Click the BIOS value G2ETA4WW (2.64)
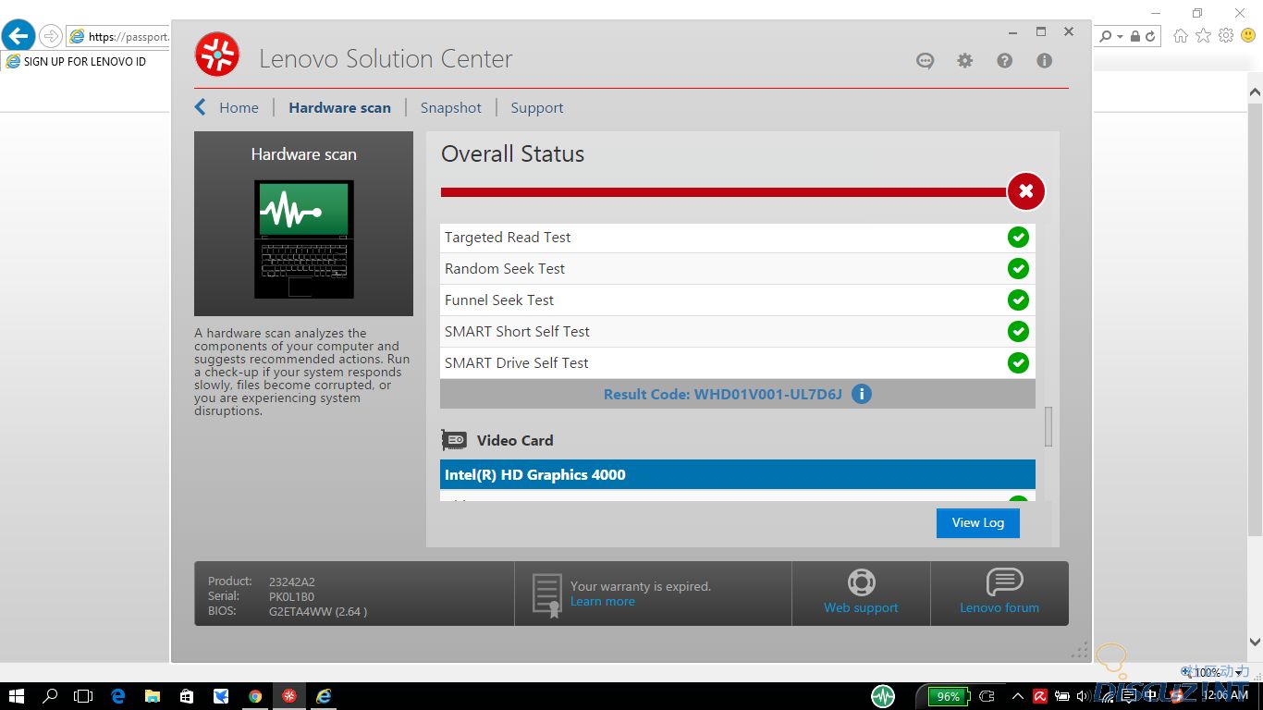 (318, 611)
